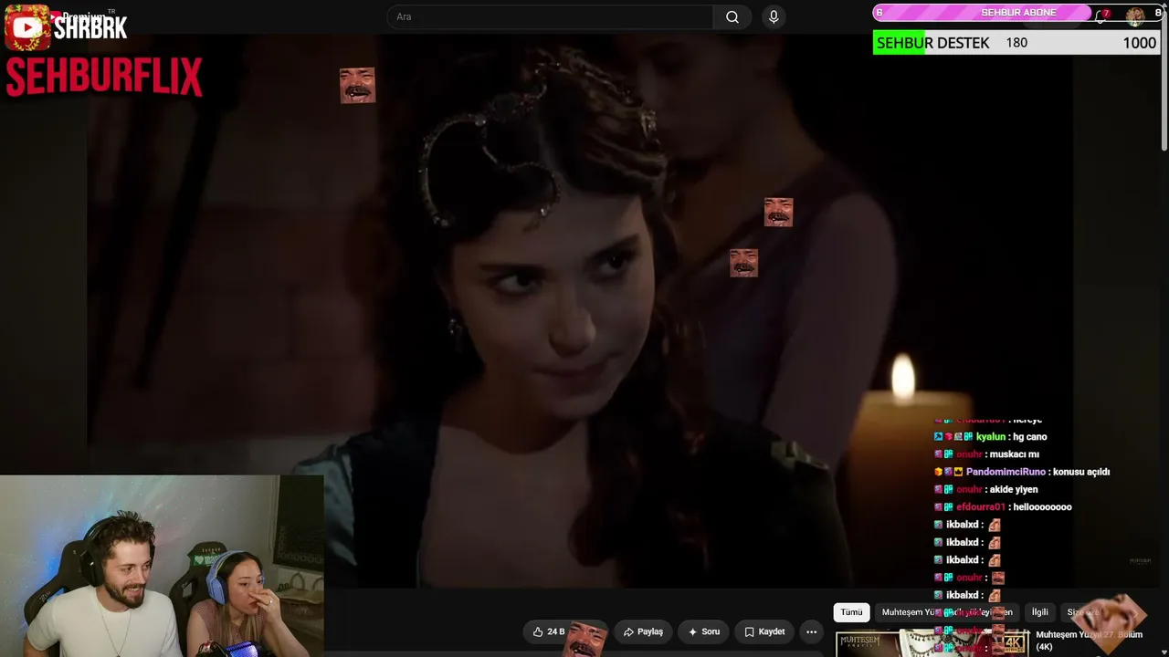Click chat message 'akide yiyen'
The height and width of the screenshot is (657, 1169).
(1013, 490)
